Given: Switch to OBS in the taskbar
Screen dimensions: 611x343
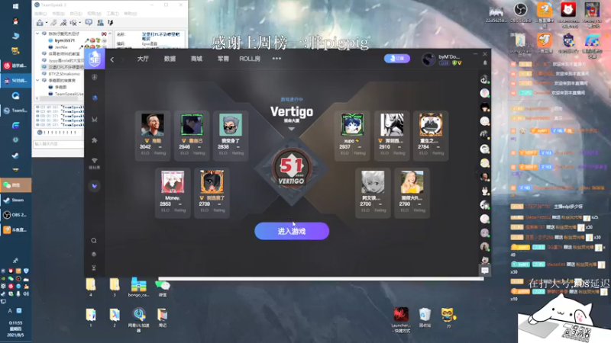Looking at the screenshot, I should (x=15, y=215).
